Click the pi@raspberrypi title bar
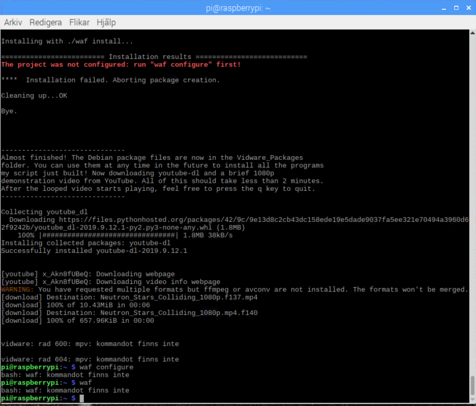This screenshot has width=476, height=406. click(x=238, y=7)
